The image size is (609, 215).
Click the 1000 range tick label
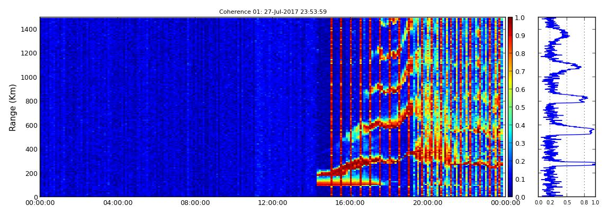(30, 77)
